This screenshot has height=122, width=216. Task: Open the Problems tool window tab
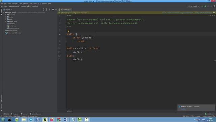coord(15,114)
